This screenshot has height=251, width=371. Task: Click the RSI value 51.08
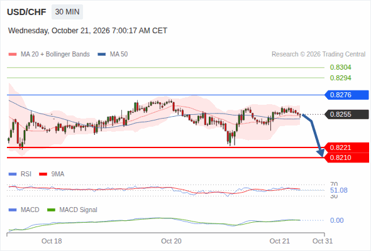(x=339, y=190)
